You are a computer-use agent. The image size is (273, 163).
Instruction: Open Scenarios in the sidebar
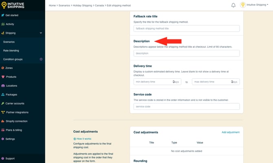(9, 42)
